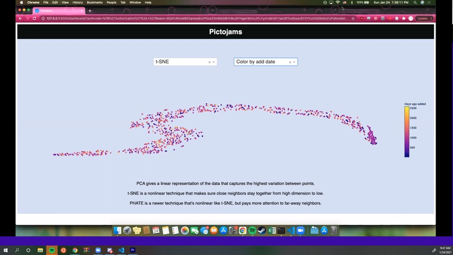Image resolution: width=453 pixels, height=255 pixels.
Task: Open Spotlight search in the menu bar
Action: click(x=415, y=2)
